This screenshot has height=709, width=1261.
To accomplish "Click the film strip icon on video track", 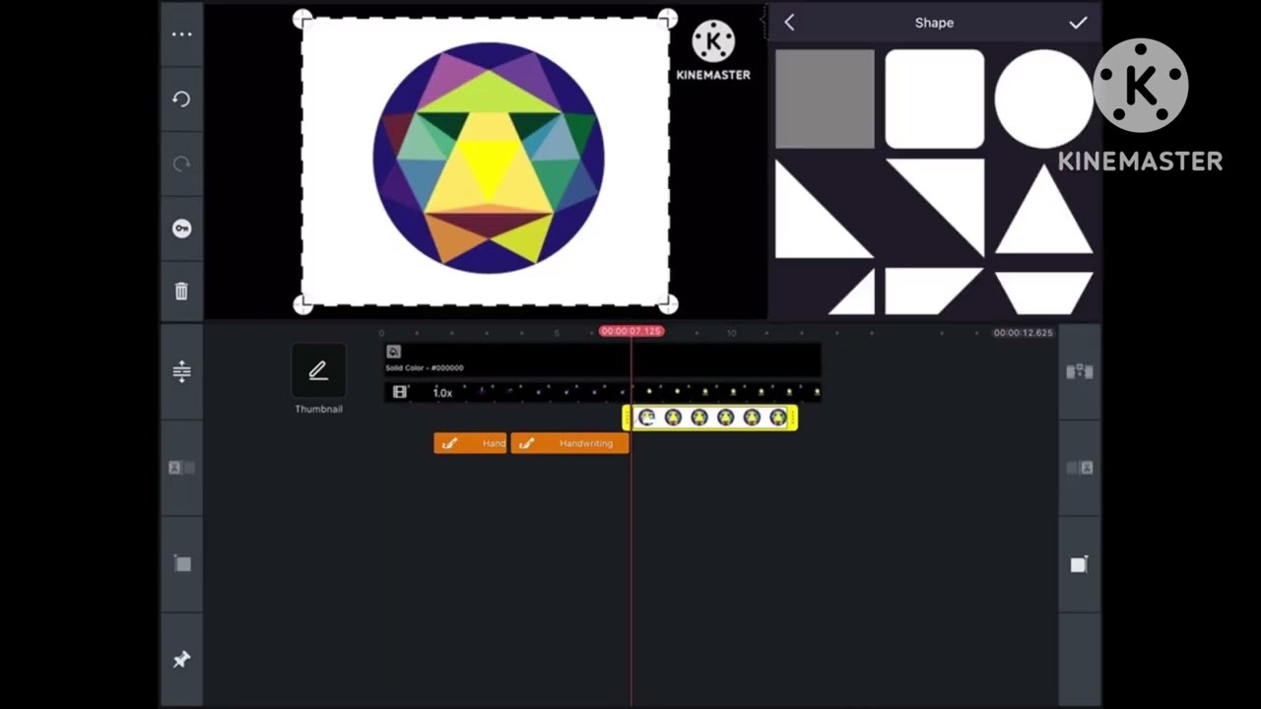I will (x=399, y=392).
